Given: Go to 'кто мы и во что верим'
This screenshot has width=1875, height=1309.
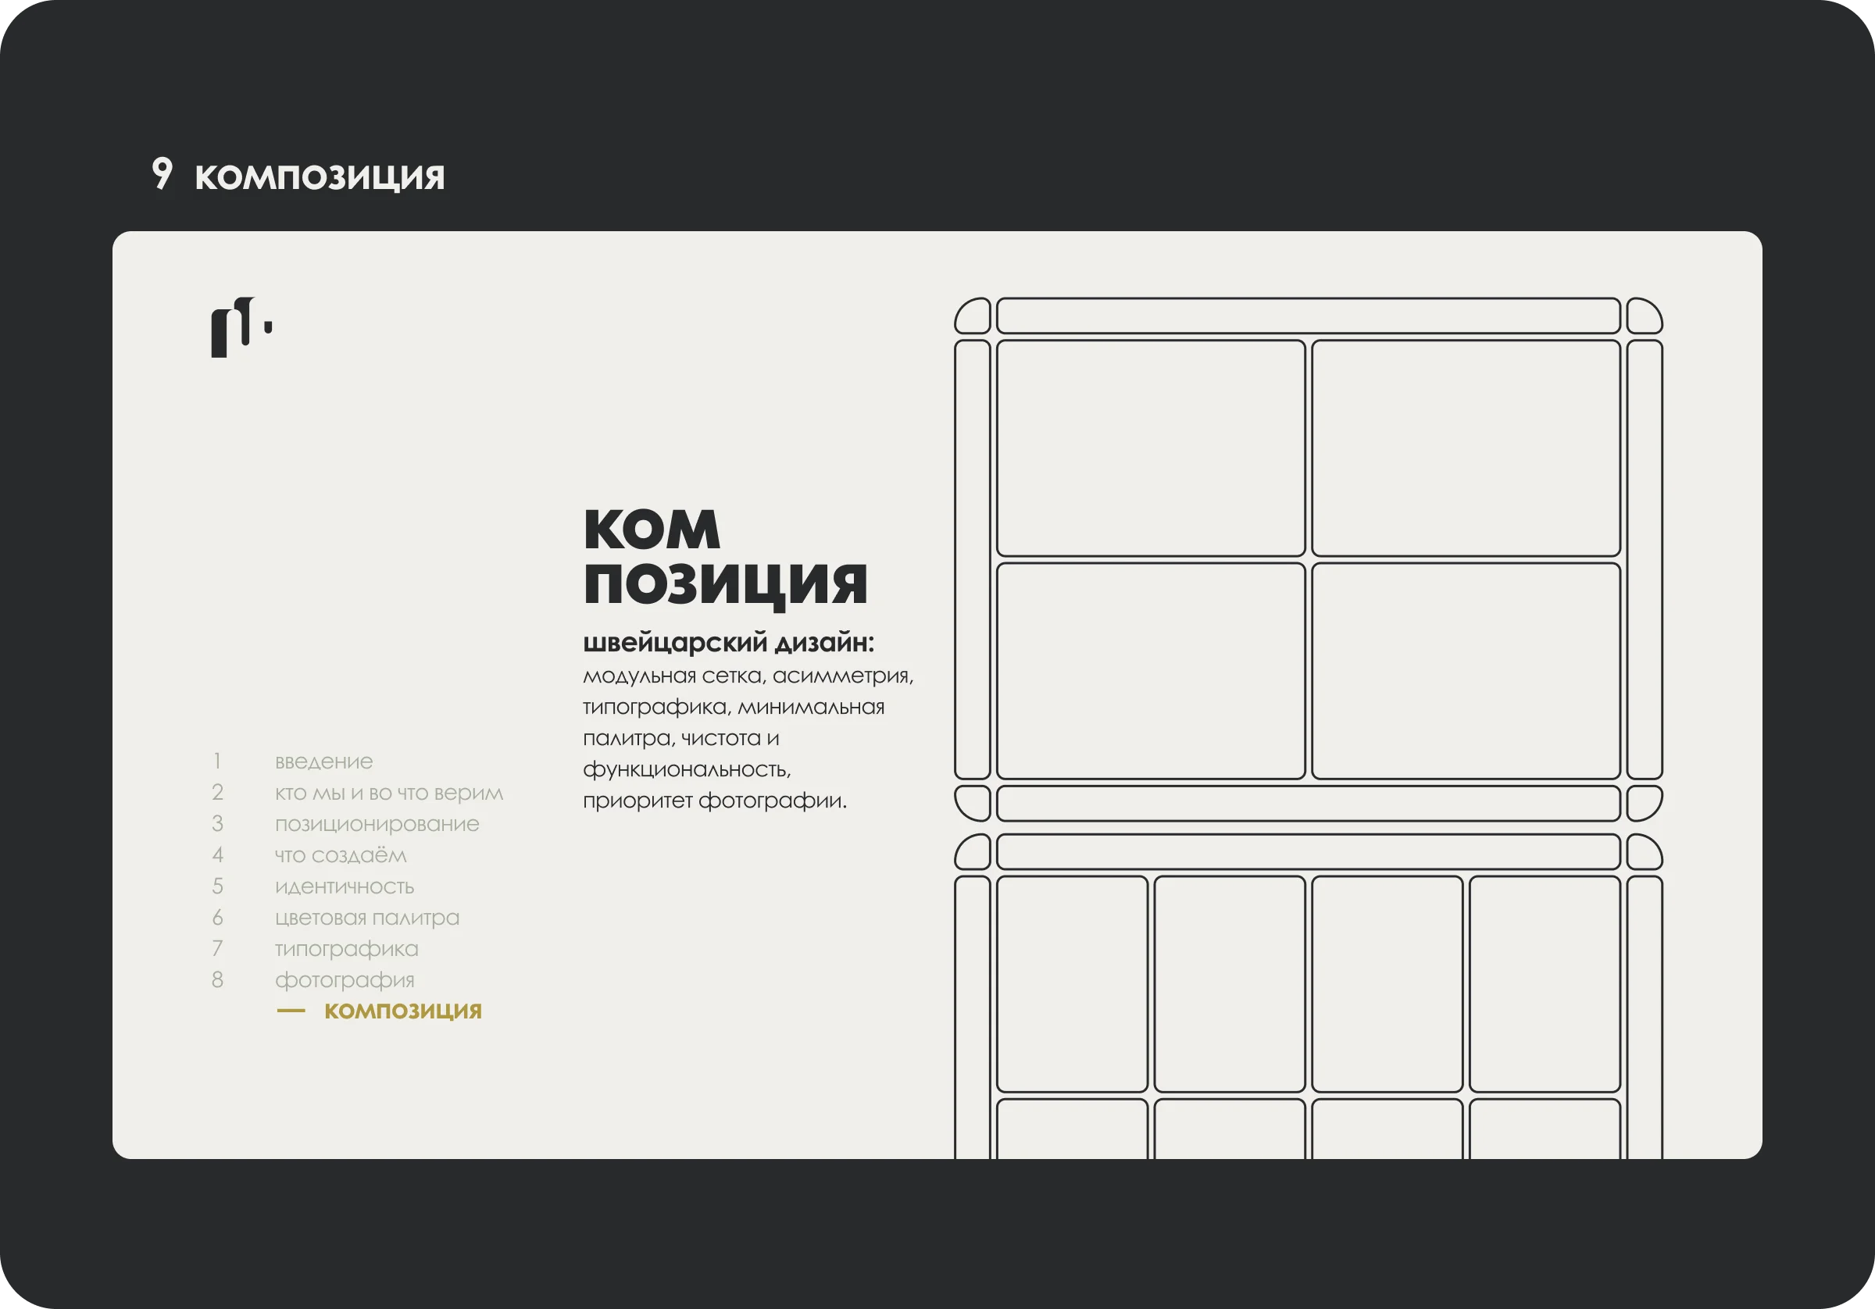Looking at the screenshot, I should (x=389, y=793).
